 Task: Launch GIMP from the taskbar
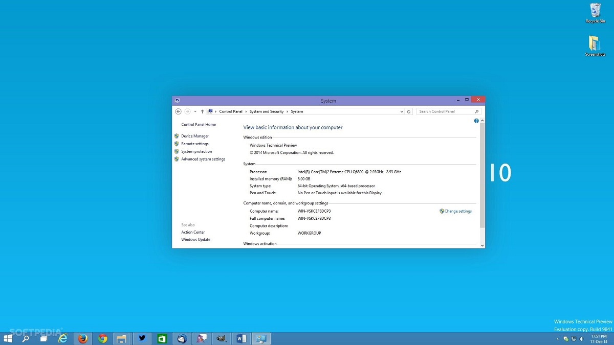(x=221, y=338)
